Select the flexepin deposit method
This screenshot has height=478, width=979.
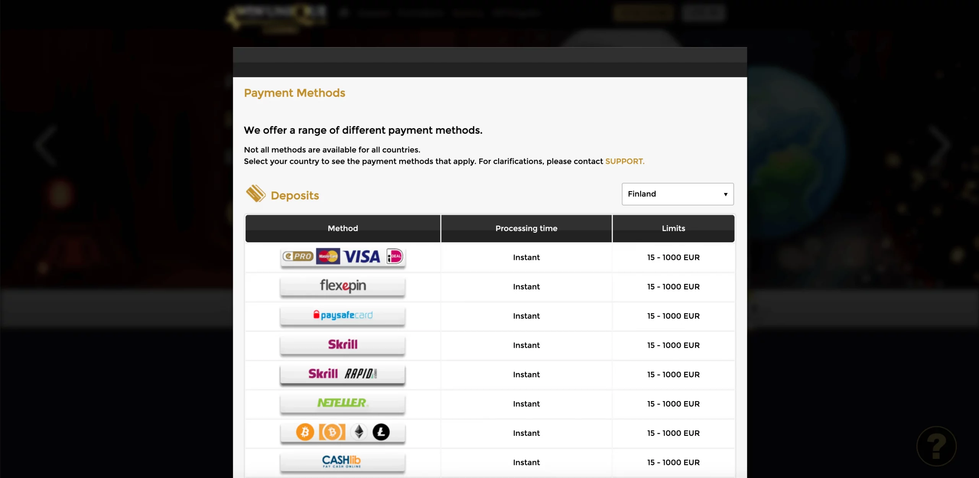pyautogui.click(x=343, y=287)
